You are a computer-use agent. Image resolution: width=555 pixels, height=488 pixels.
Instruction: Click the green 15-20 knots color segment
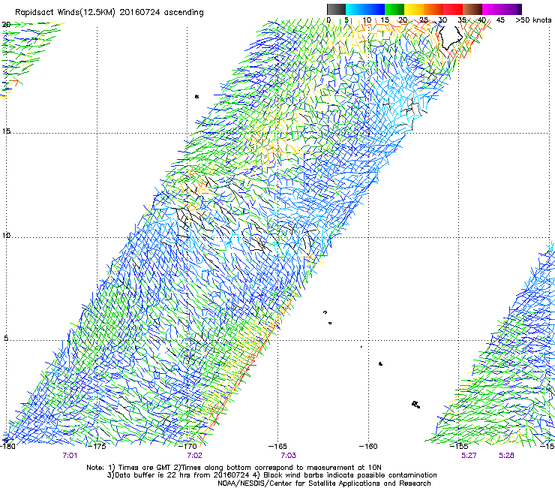pos(394,9)
